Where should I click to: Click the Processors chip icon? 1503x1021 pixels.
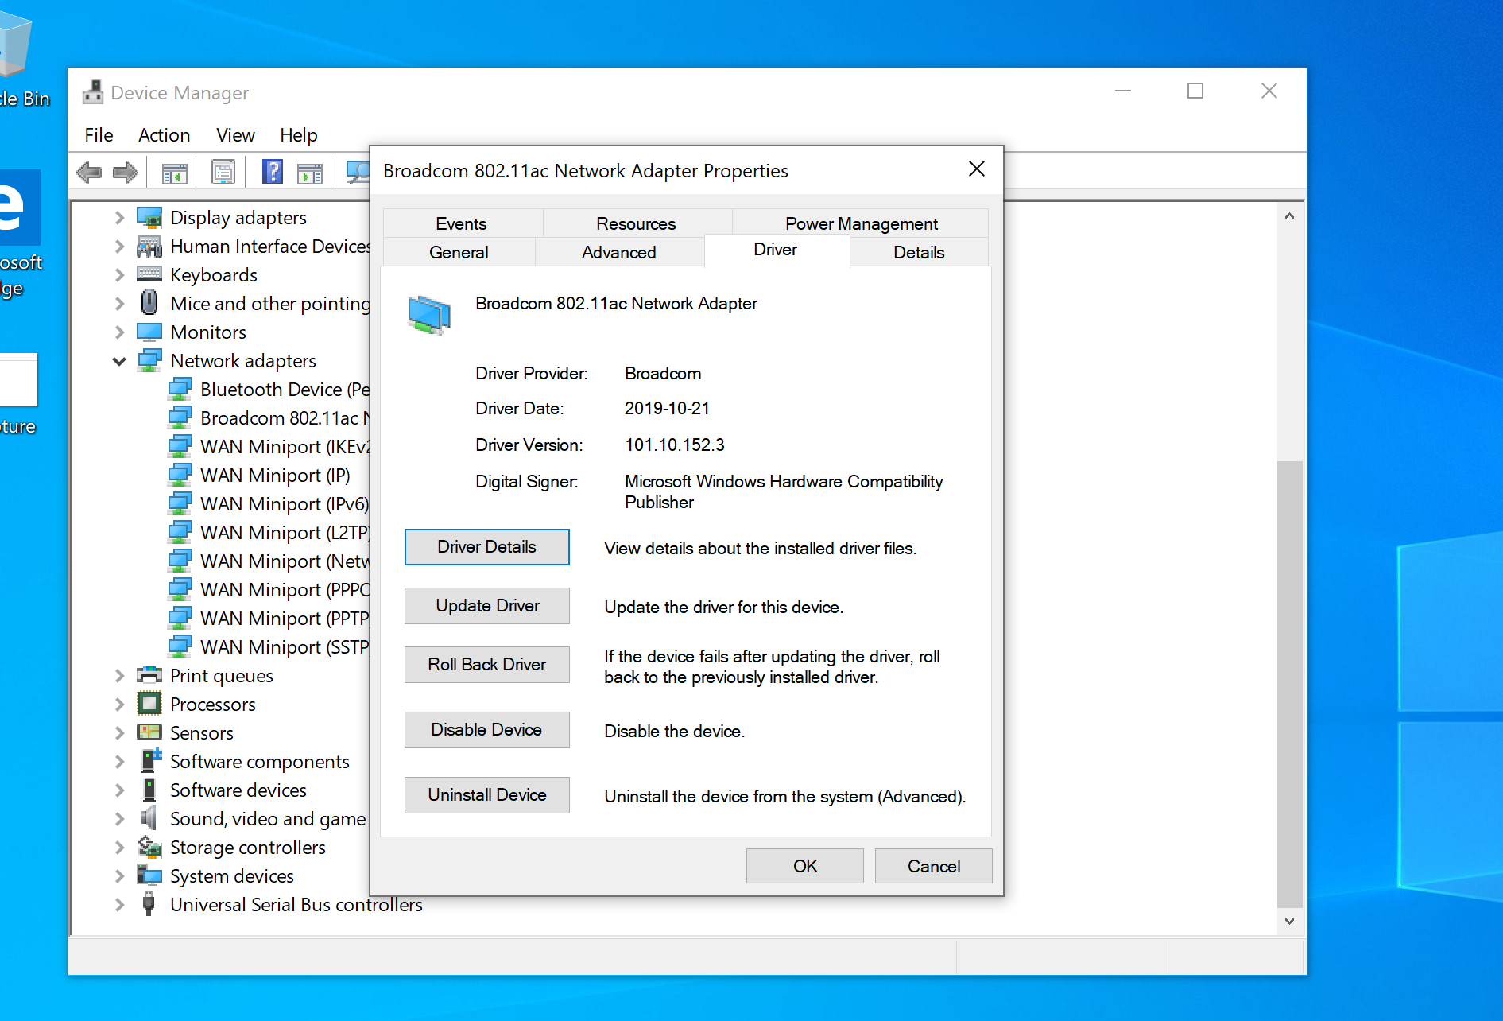[149, 704]
